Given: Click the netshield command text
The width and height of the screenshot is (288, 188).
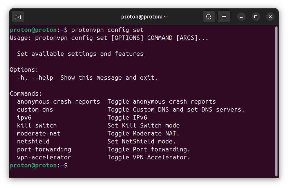Looking at the screenshot, I should (33, 142).
